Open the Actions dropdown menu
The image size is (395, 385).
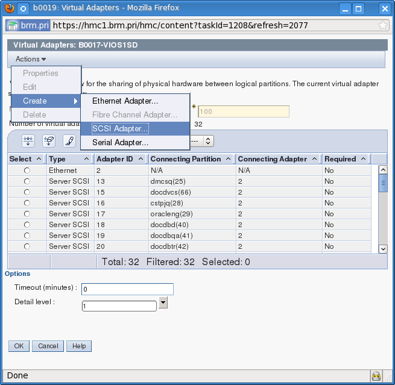[31, 59]
